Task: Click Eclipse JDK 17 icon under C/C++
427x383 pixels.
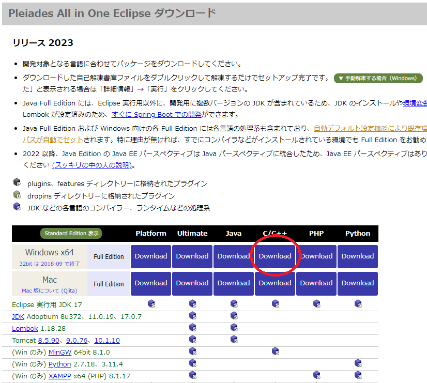Action: click(x=276, y=304)
